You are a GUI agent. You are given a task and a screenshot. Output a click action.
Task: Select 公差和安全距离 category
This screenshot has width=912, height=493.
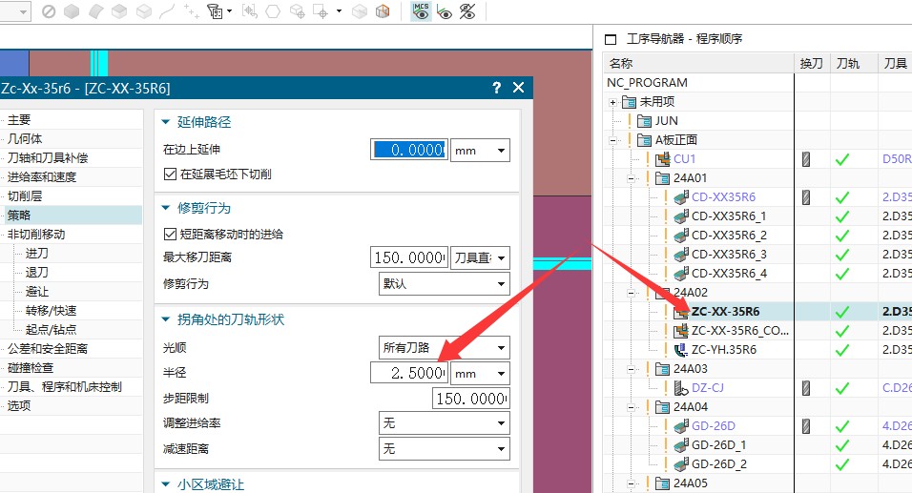click(x=48, y=349)
